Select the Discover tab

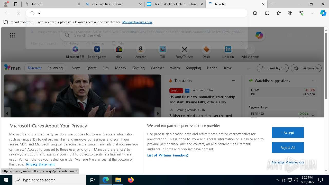point(35,68)
